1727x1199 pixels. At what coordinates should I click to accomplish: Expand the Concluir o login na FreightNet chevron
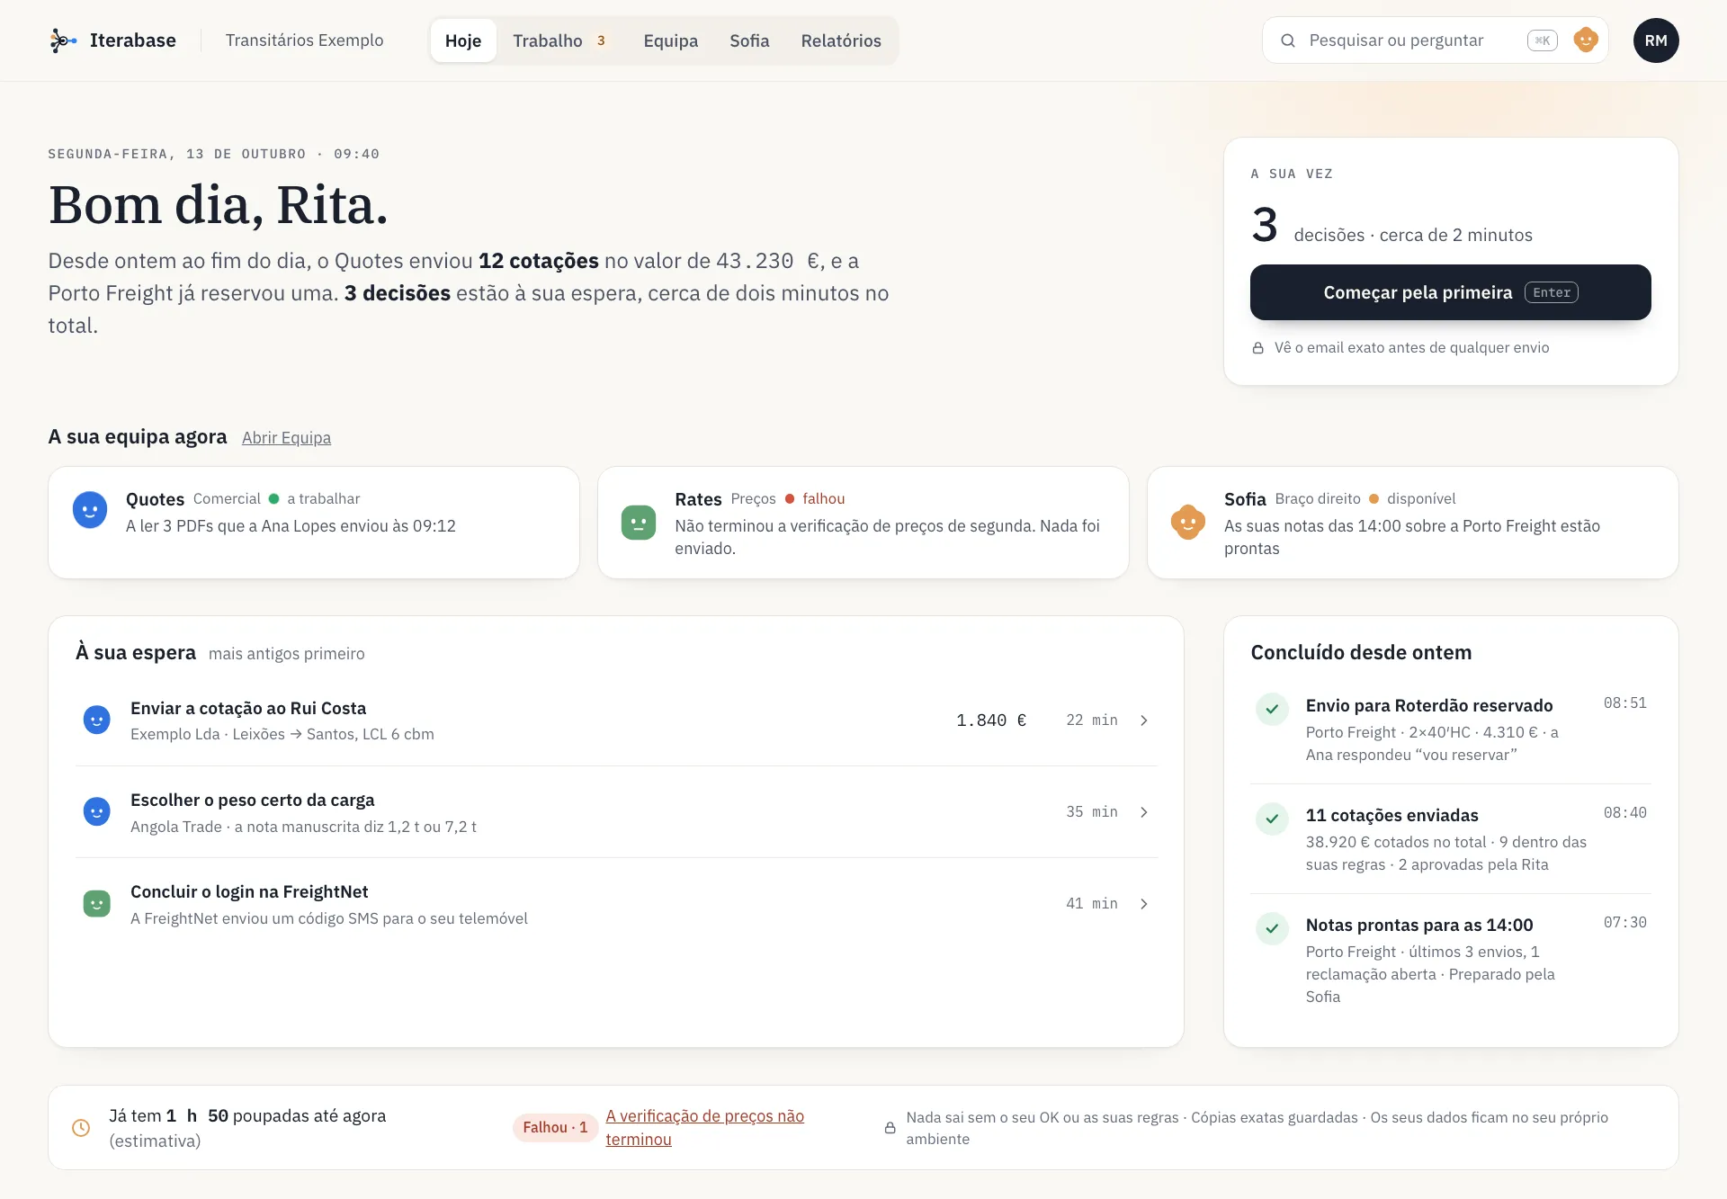coord(1144,903)
